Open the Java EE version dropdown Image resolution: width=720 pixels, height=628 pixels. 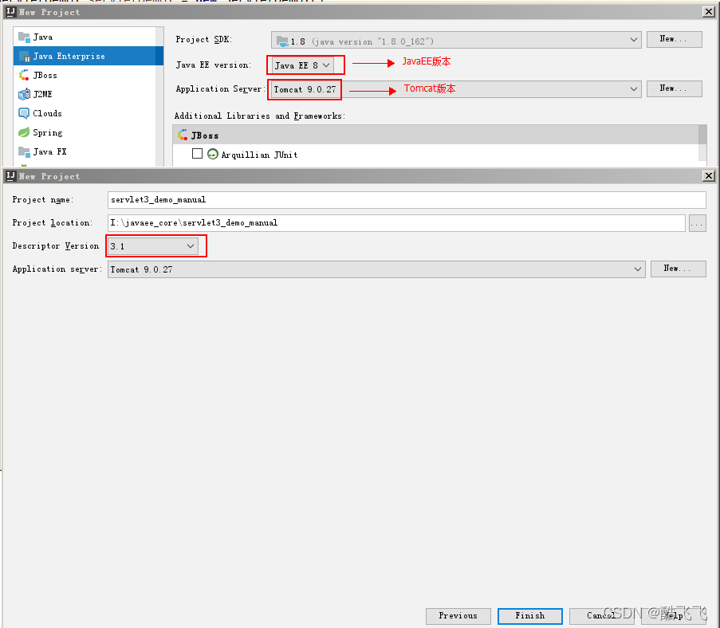[302, 65]
